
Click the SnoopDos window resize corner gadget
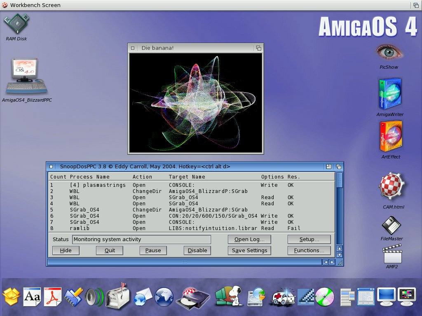(x=340, y=263)
